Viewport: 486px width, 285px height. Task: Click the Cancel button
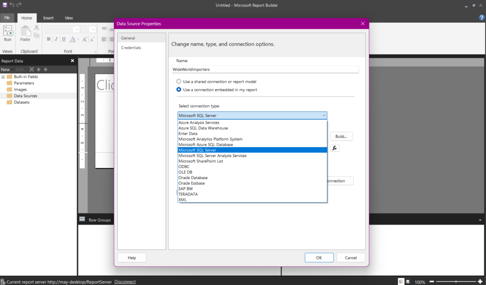click(351, 258)
